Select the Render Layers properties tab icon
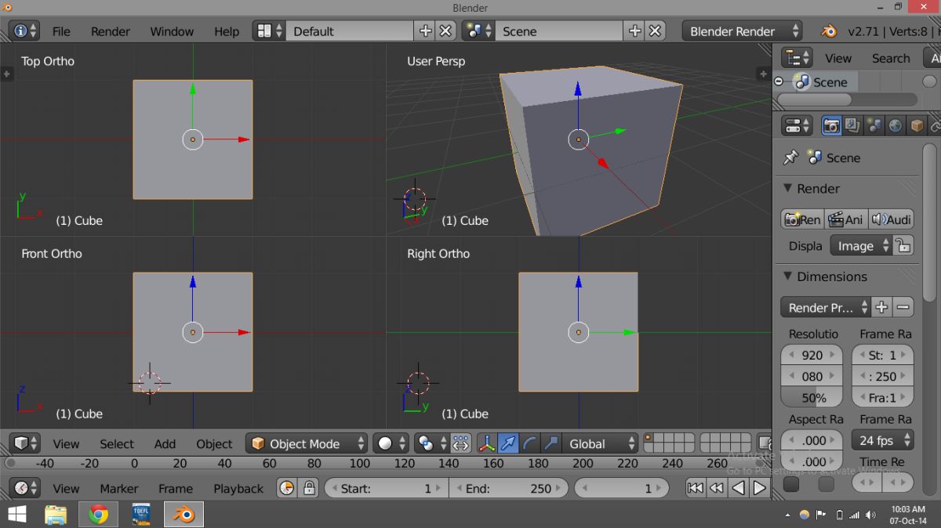 click(x=852, y=125)
